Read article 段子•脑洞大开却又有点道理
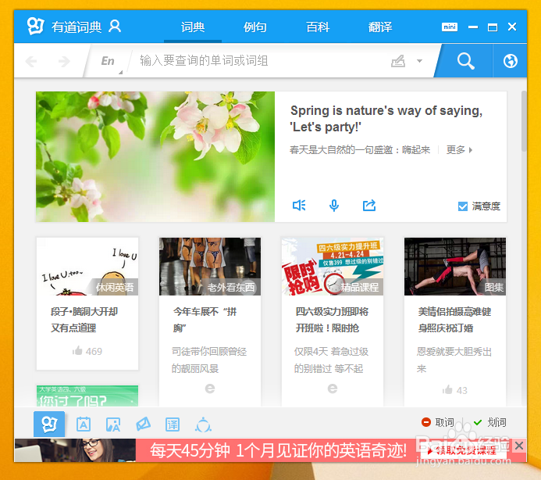541x480 pixels. click(x=84, y=320)
